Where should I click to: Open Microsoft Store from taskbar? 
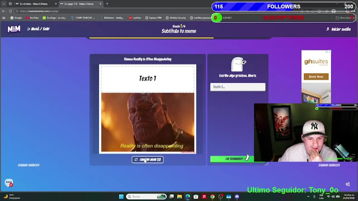coord(196,197)
